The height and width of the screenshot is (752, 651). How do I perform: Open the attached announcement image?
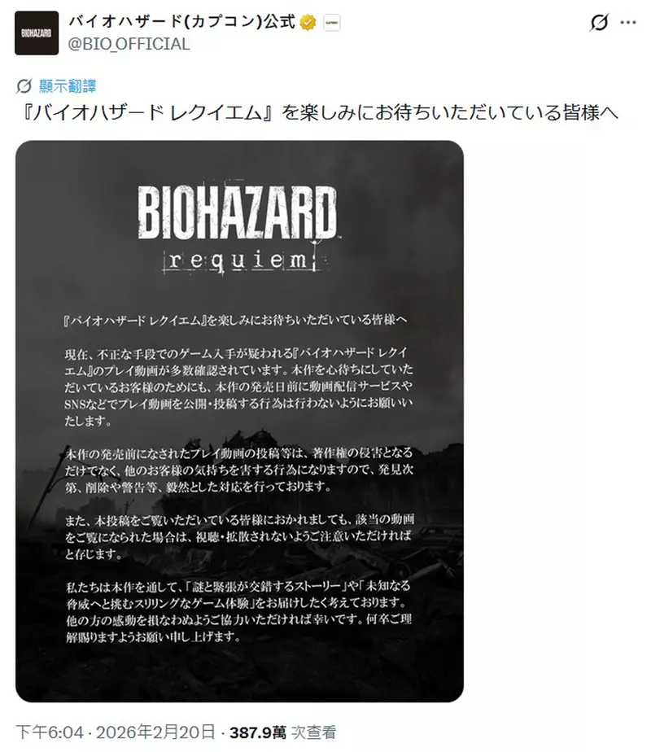pos(240,422)
